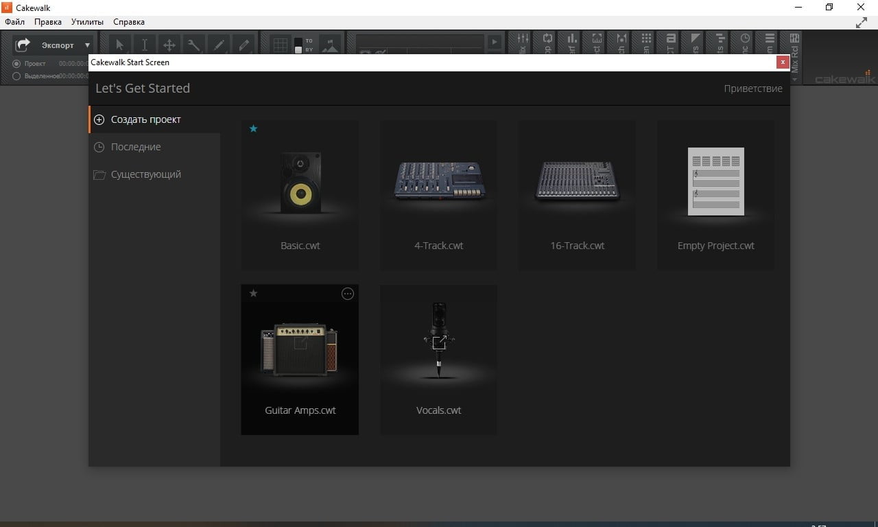Open the Правка menu

(48, 22)
